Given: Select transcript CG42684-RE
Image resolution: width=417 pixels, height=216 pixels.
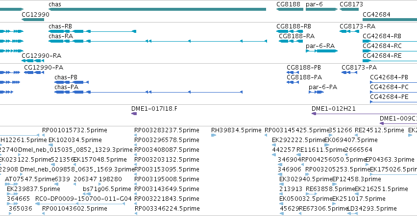Looking at the screenshot, I should point(382,56).
